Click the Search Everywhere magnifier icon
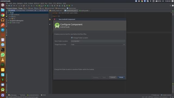174x98 pixels. coord(170,5)
